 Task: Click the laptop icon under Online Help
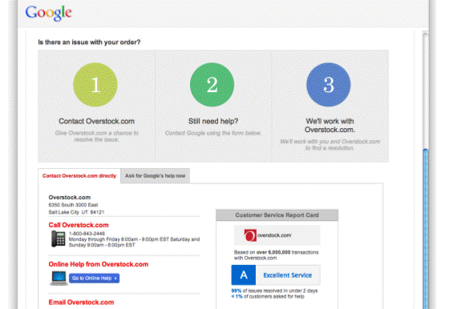(59, 278)
